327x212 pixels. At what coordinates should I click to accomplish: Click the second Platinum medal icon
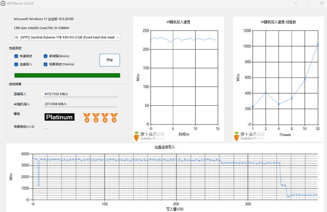[96, 118]
